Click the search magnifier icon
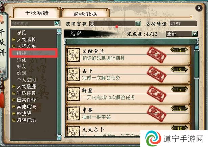This screenshot has width=208, height=147. coord(57,23)
